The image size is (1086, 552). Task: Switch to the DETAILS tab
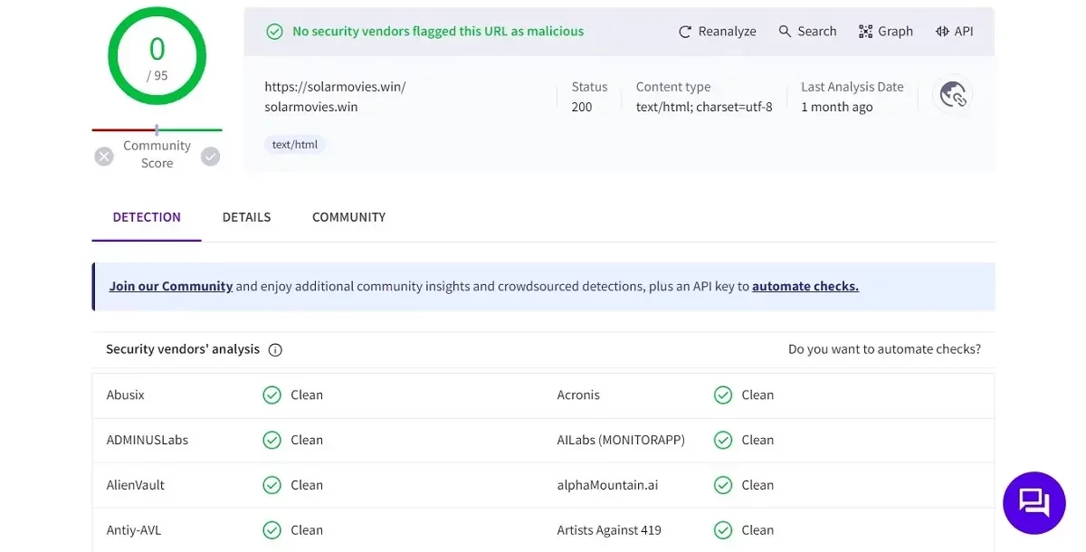[246, 217]
